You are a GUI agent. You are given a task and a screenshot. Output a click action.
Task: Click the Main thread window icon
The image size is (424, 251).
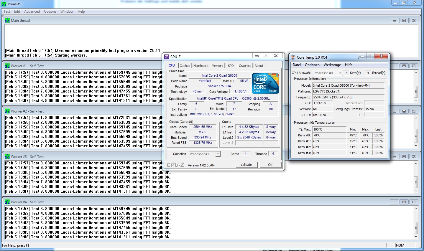(7, 21)
